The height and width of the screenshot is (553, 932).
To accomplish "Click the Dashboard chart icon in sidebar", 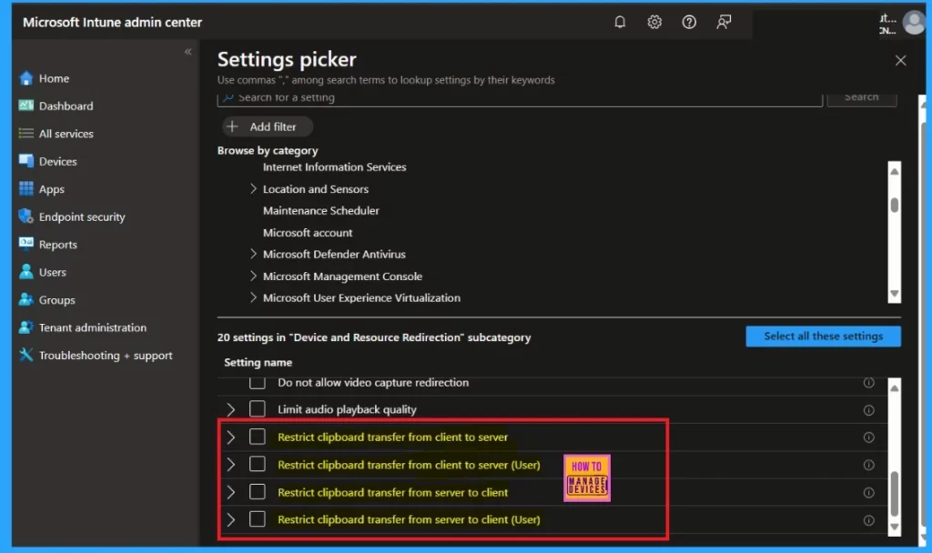I will click(x=26, y=106).
